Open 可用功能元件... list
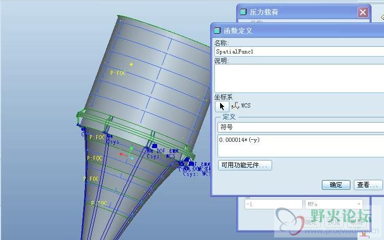 click(245, 165)
